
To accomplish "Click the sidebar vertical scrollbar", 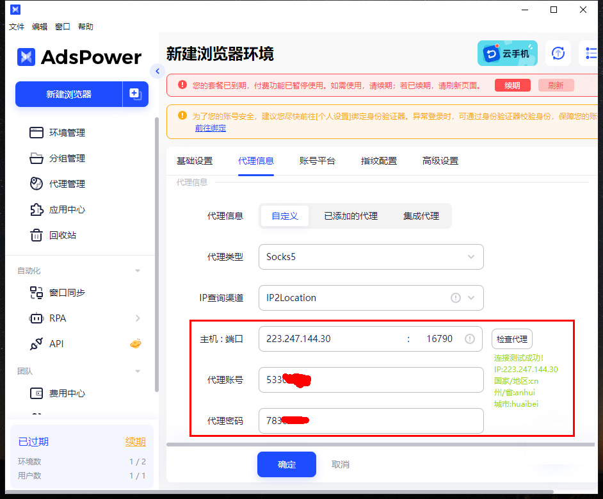I will coord(157,254).
